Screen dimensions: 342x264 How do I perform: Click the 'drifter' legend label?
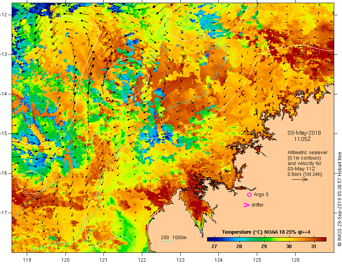pos(257,205)
